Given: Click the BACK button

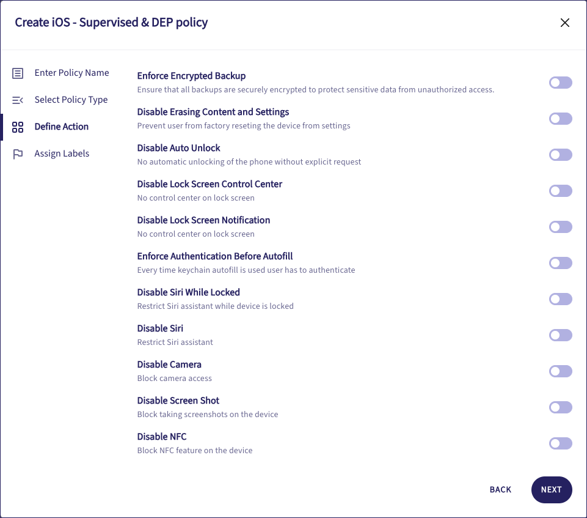Looking at the screenshot, I should [500, 490].
